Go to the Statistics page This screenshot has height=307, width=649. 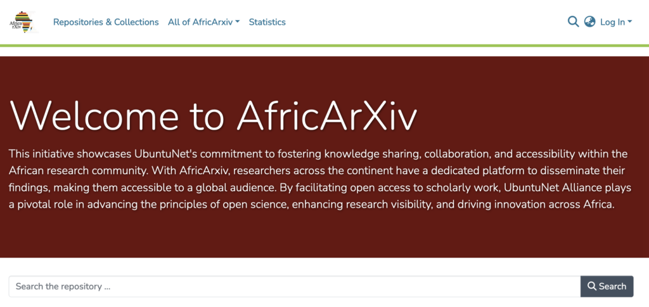pos(267,22)
